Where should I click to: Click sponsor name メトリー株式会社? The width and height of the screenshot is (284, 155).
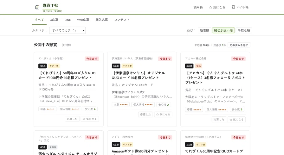[122, 137]
